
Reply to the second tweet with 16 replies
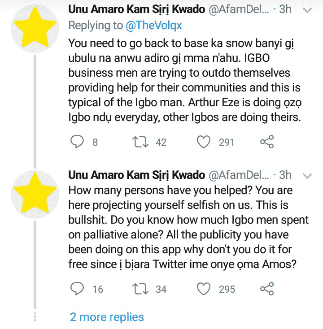(x=77, y=289)
